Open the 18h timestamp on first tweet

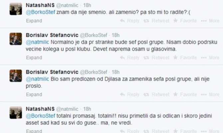(x=86, y=5)
